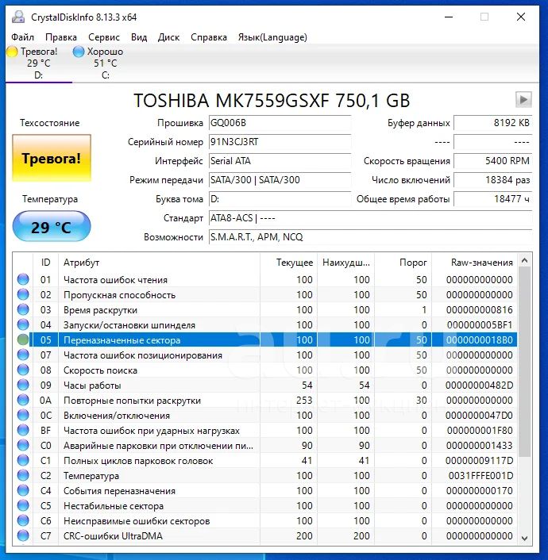Click status circle for attribute C1 row
This screenshot has width=548, height=560.
click(23, 460)
